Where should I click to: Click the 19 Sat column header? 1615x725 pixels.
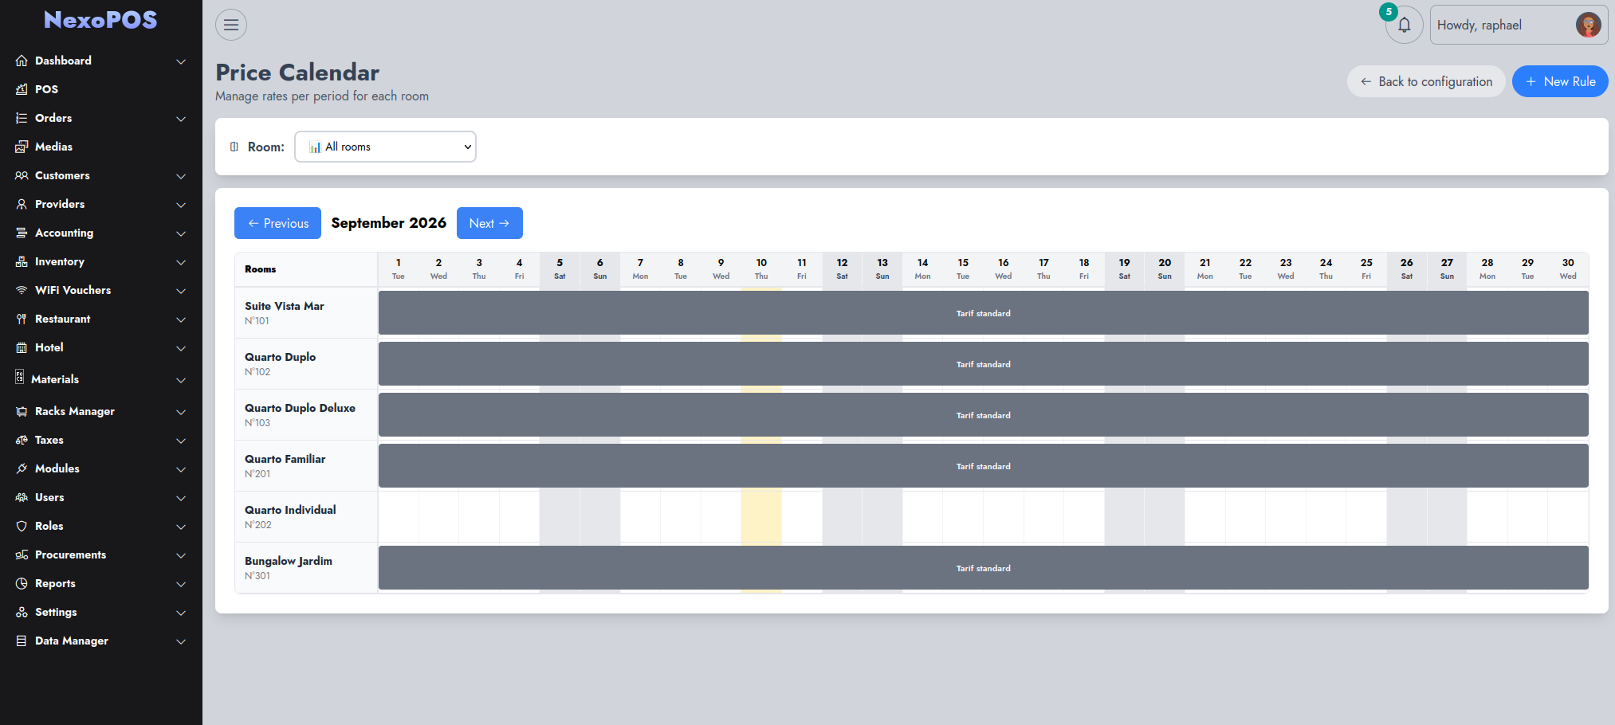[1124, 269]
